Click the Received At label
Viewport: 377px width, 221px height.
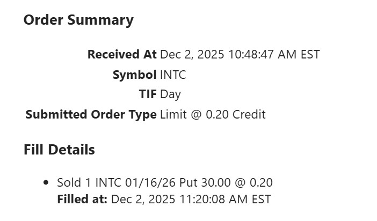pyautogui.click(x=122, y=55)
